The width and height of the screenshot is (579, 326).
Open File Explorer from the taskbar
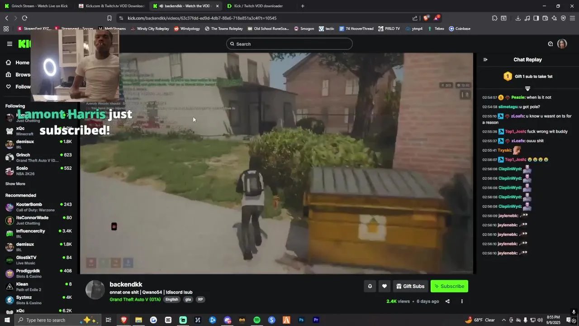[138, 320]
